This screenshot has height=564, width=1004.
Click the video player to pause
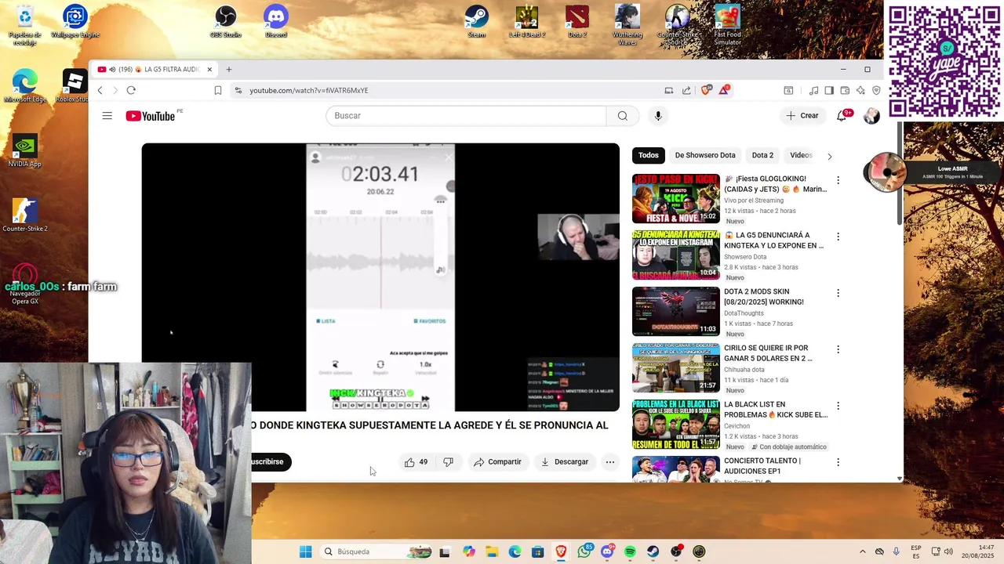[x=380, y=277]
